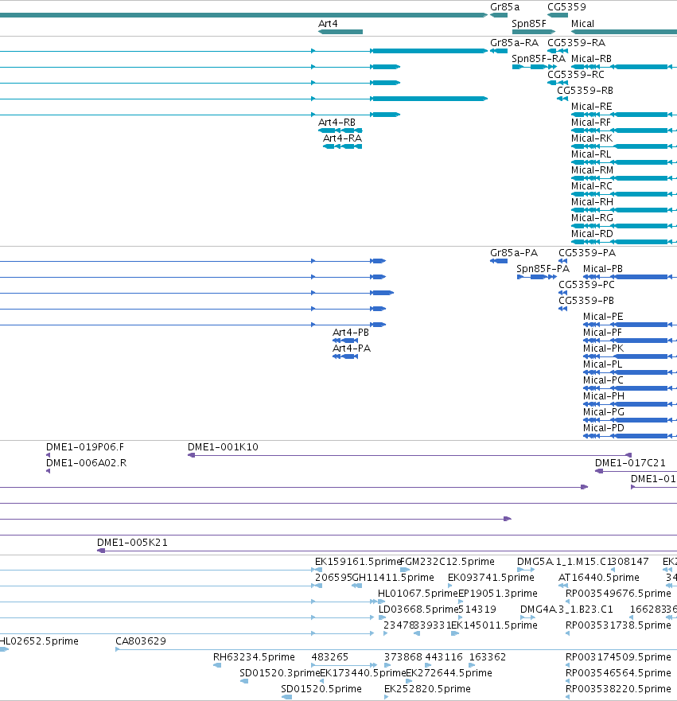Select EST SD01520.5prime
Image resolution: width=677 pixels, height=701 pixels.
pos(286,697)
